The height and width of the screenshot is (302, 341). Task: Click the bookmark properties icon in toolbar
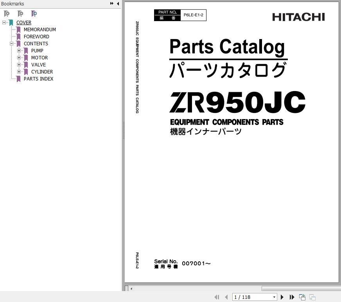pyautogui.click(x=34, y=14)
